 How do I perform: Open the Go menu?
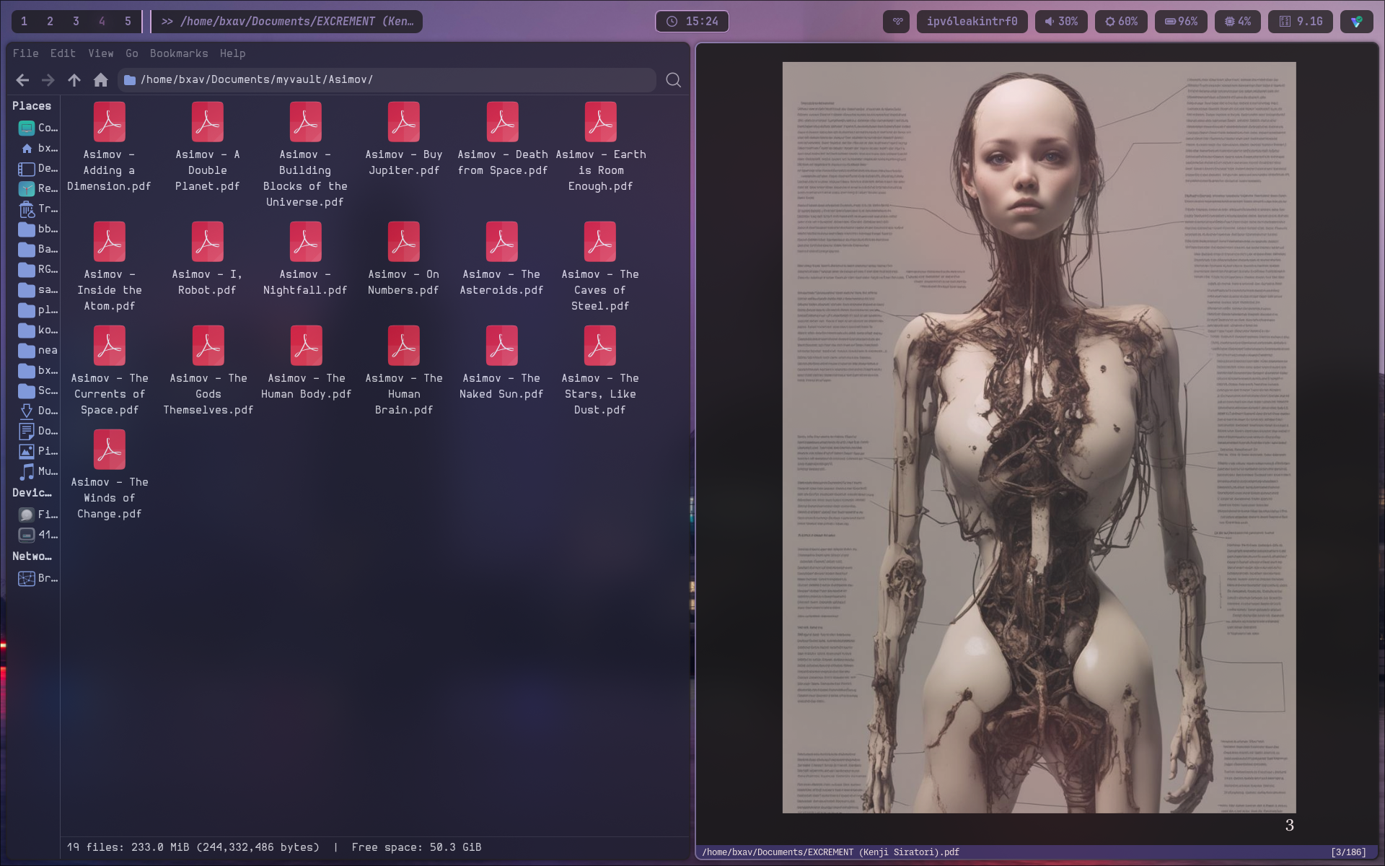click(132, 53)
